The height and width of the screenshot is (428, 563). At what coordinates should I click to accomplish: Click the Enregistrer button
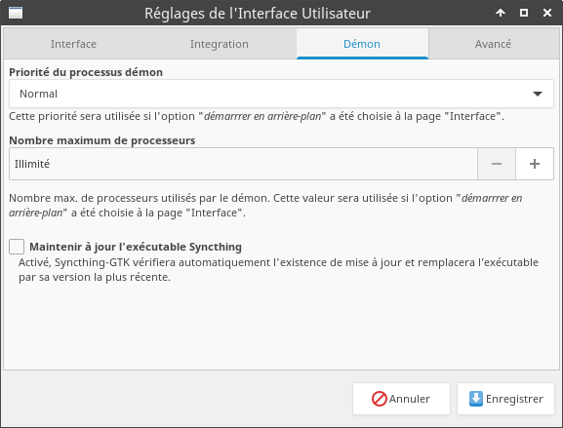tap(505, 399)
